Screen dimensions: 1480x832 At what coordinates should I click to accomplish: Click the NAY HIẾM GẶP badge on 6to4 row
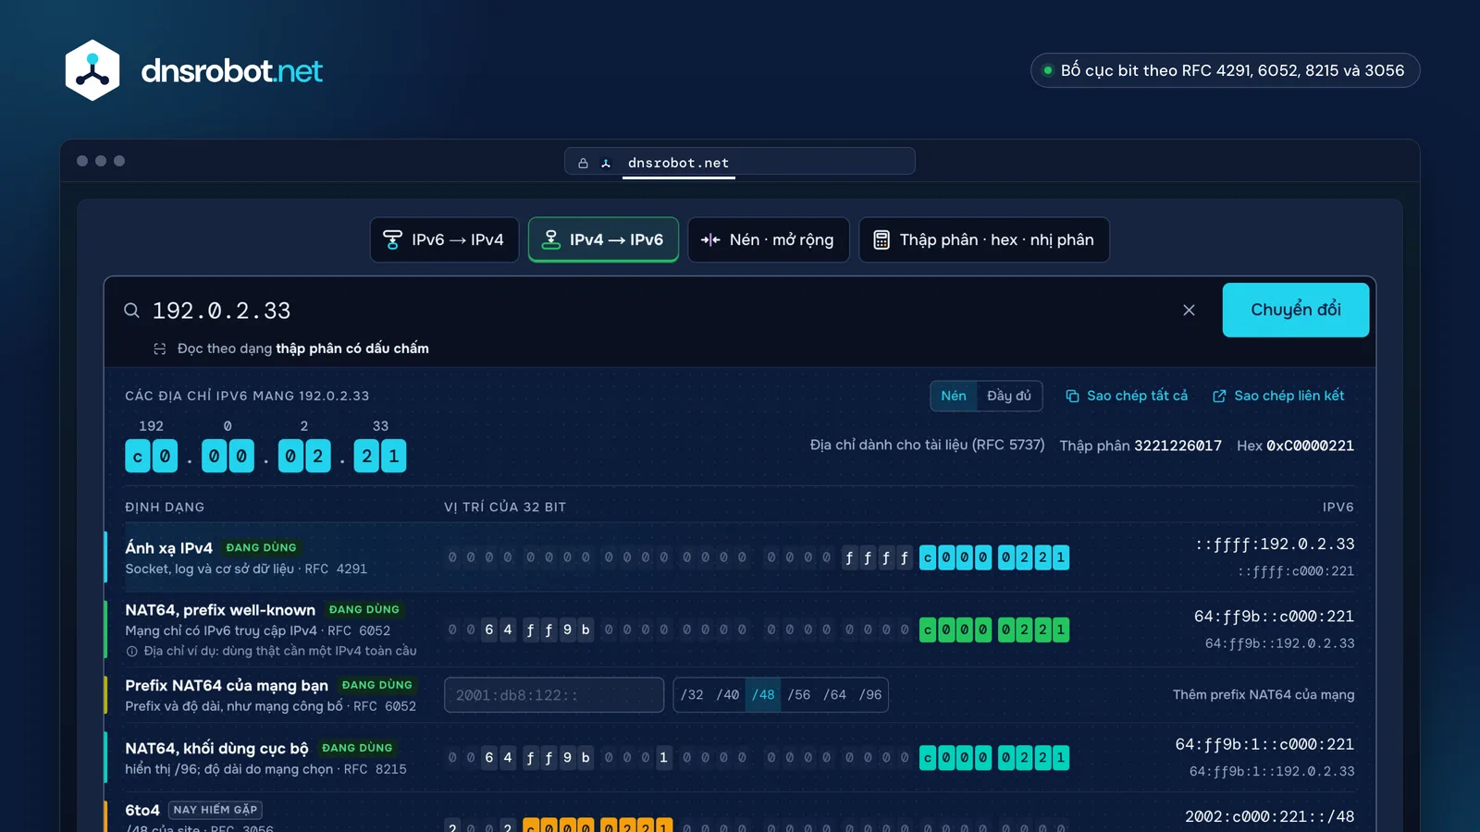tap(216, 810)
